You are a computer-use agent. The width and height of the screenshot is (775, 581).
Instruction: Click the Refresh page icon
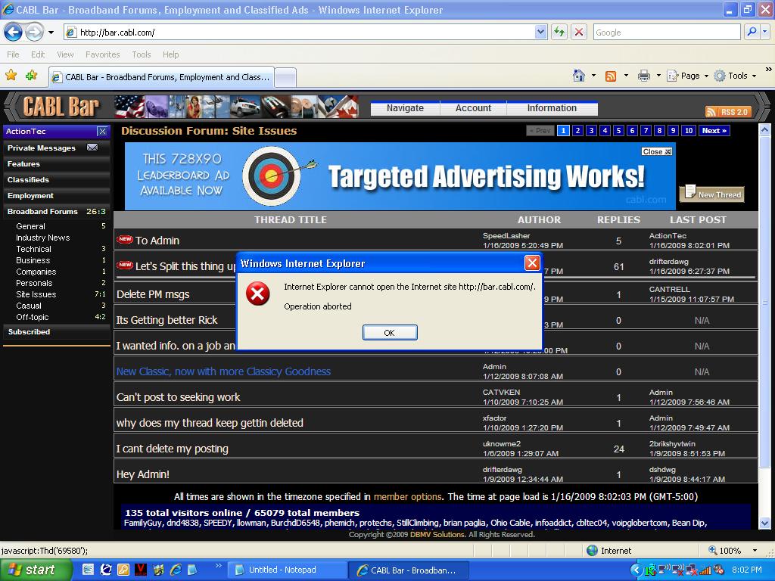click(559, 32)
